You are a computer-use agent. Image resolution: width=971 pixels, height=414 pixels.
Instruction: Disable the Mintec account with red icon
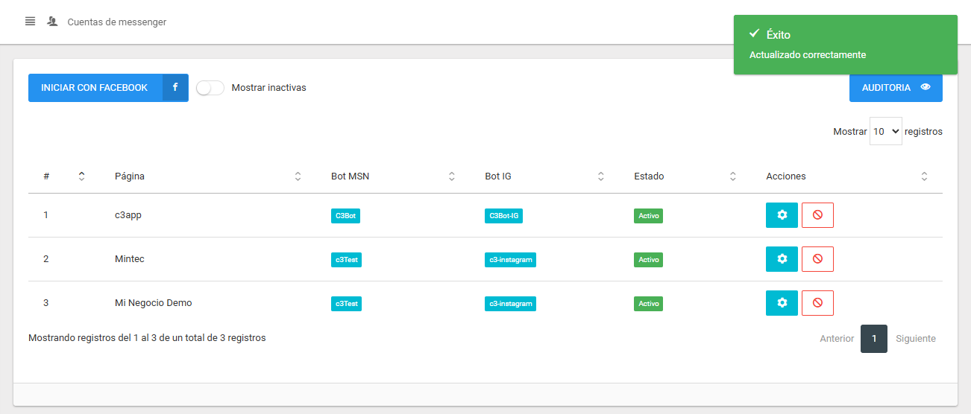click(x=817, y=259)
